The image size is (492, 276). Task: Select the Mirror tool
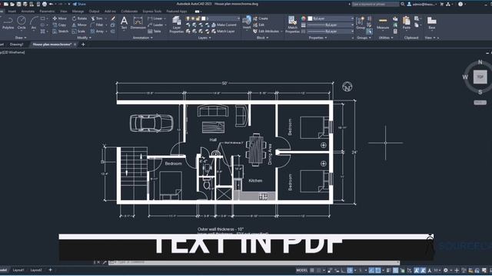coord(79,25)
